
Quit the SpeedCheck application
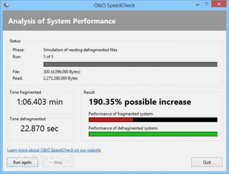click(207, 162)
